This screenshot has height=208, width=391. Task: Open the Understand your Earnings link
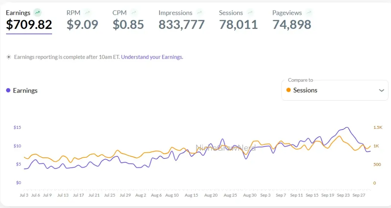click(x=152, y=57)
